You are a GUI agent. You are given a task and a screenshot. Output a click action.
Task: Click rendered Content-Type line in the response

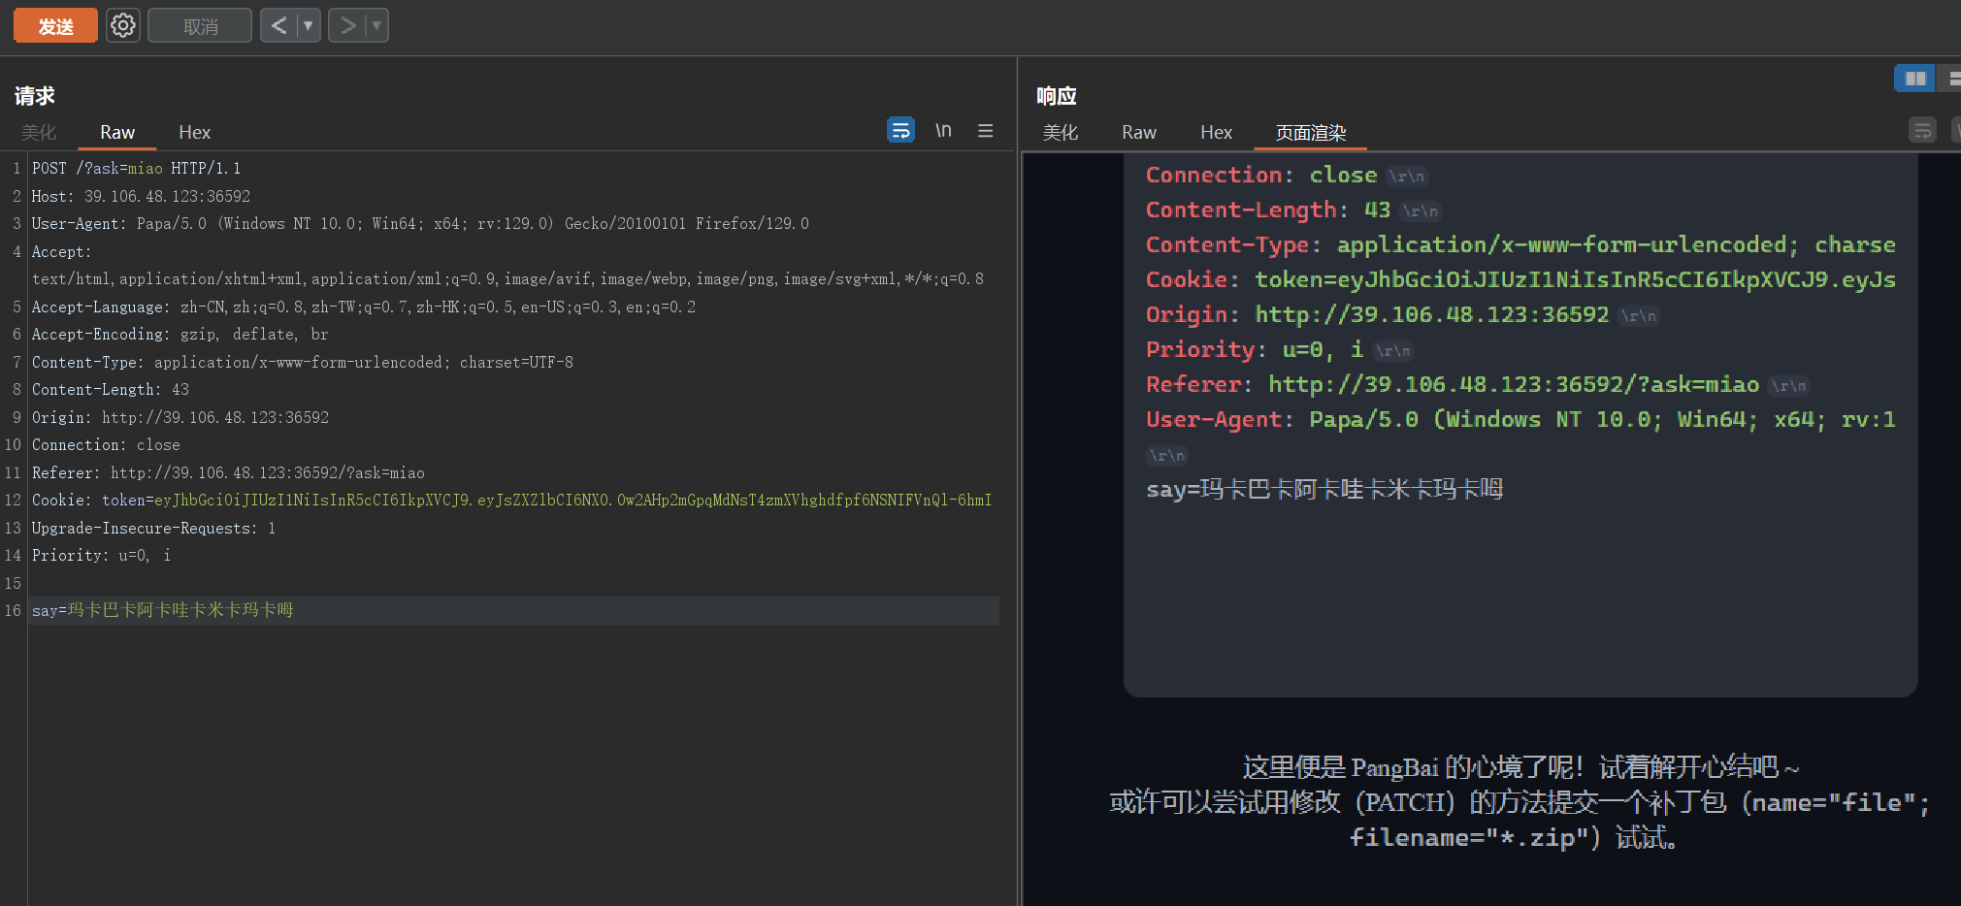(1520, 244)
